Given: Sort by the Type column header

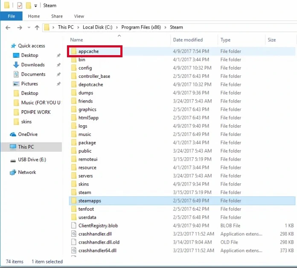Looking at the screenshot, I should [x=225, y=40].
